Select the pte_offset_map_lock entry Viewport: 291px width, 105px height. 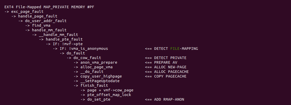tap(109, 95)
